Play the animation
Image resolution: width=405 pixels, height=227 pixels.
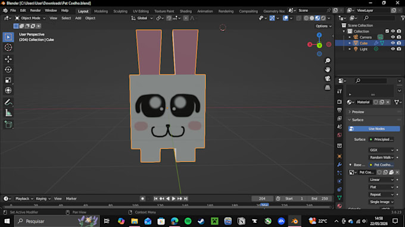tap(173, 198)
